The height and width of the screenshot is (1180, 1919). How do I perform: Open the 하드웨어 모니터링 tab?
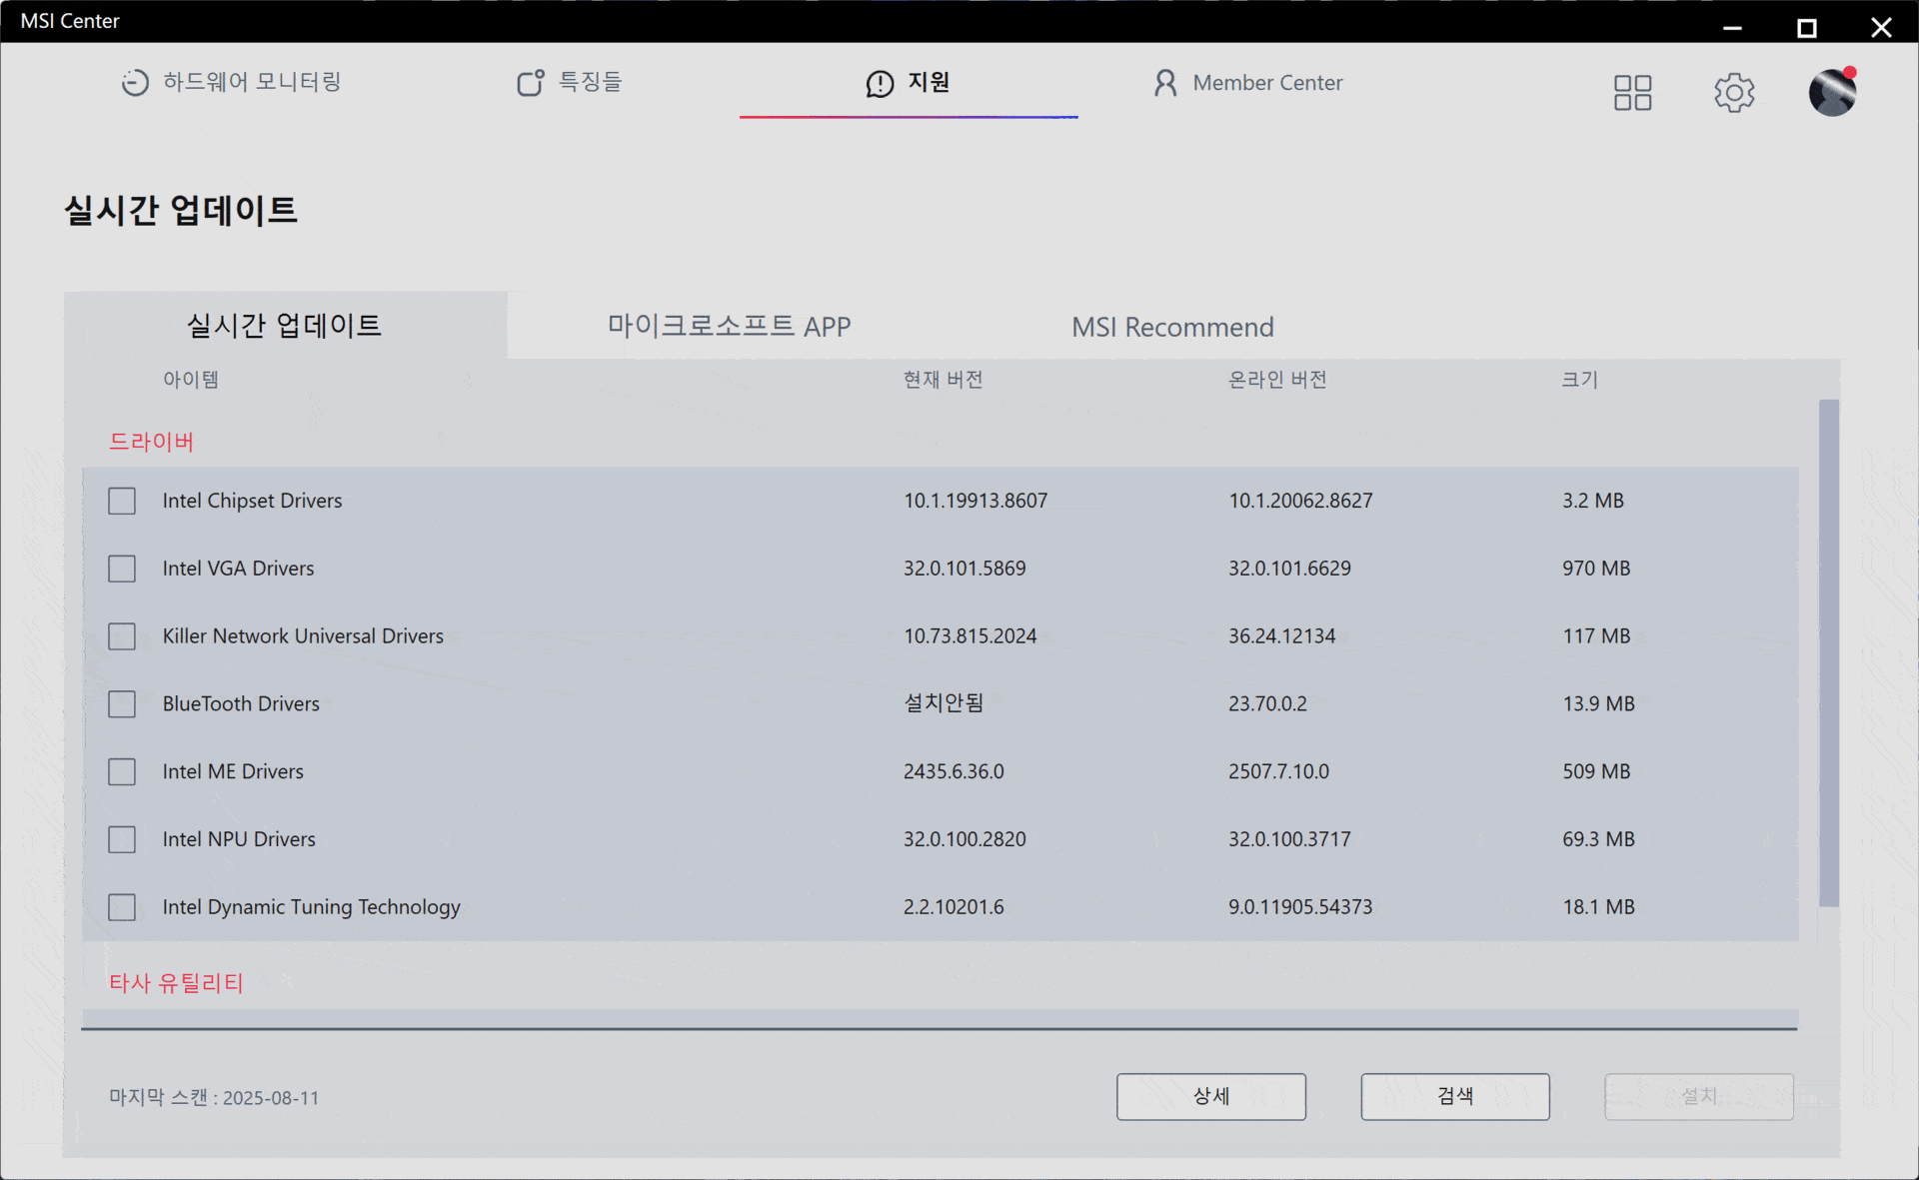click(x=232, y=82)
